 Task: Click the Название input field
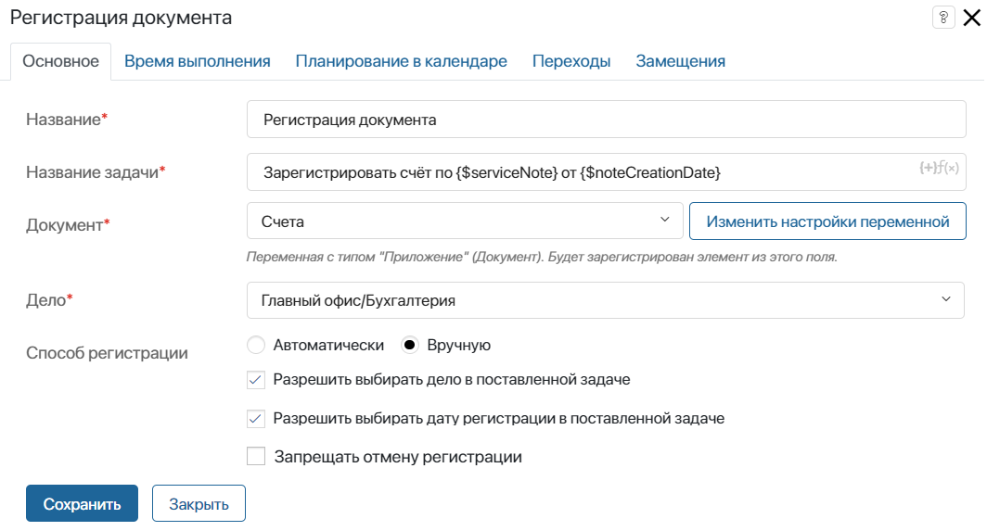pyautogui.click(x=606, y=120)
